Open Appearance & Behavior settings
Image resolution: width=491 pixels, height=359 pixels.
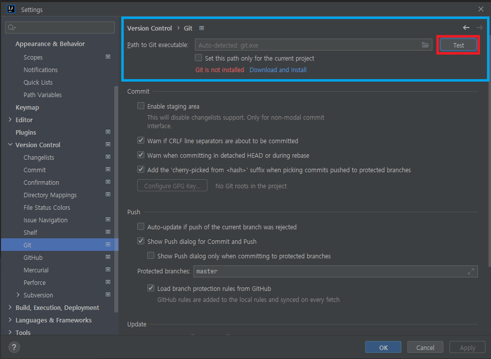(x=50, y=44)
